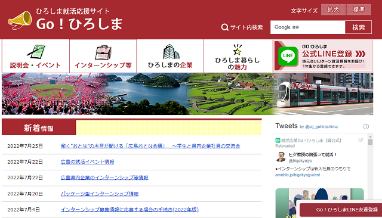Open the 広島の就活イベント情報 link
This screenshot has width=382, height=218.
(x=88, y=162)
